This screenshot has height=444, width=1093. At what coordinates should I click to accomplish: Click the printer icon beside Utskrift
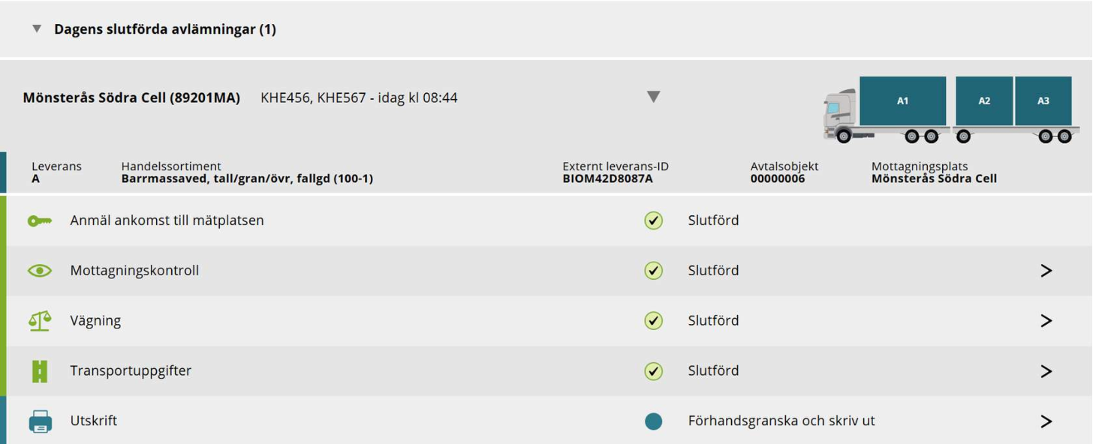[40, 421]
